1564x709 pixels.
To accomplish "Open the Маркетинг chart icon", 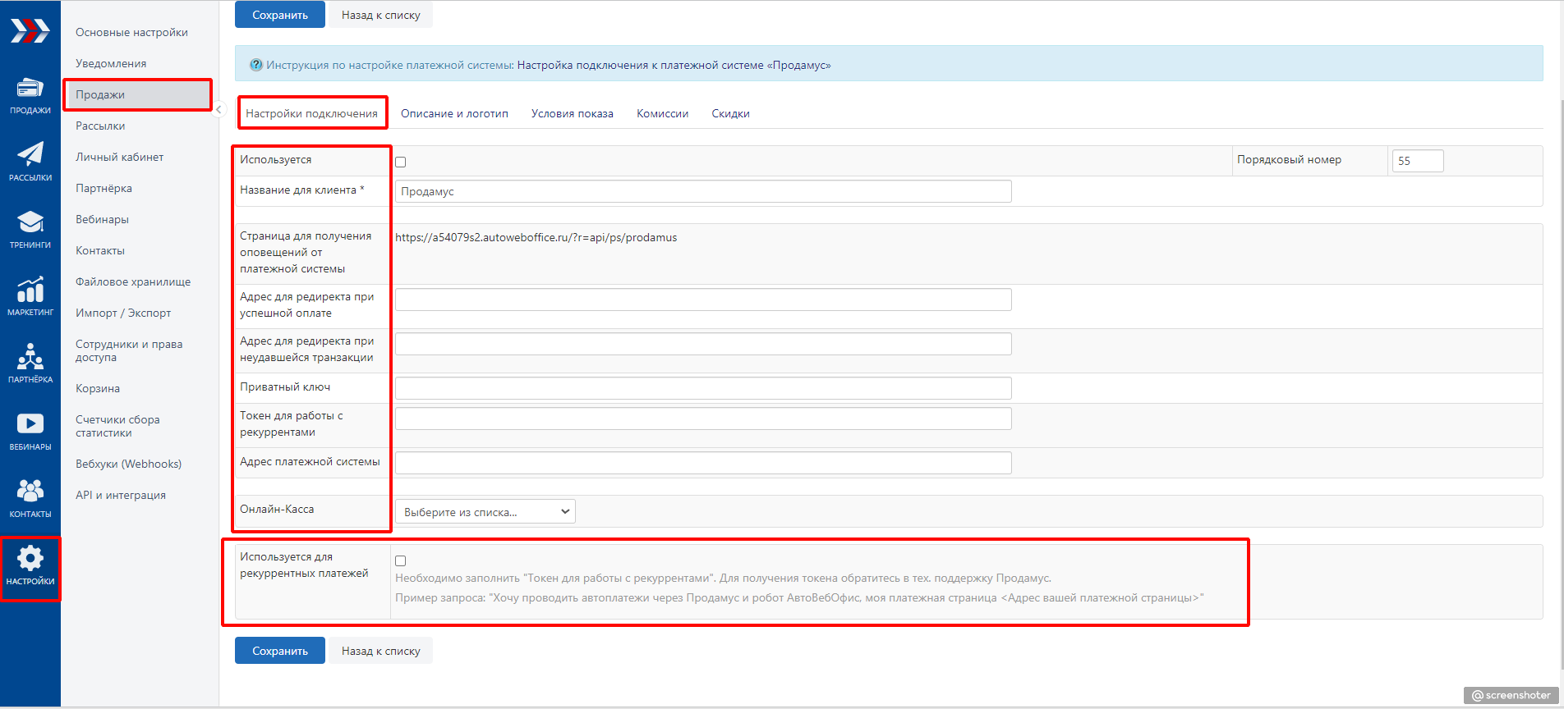I will 30,290.
